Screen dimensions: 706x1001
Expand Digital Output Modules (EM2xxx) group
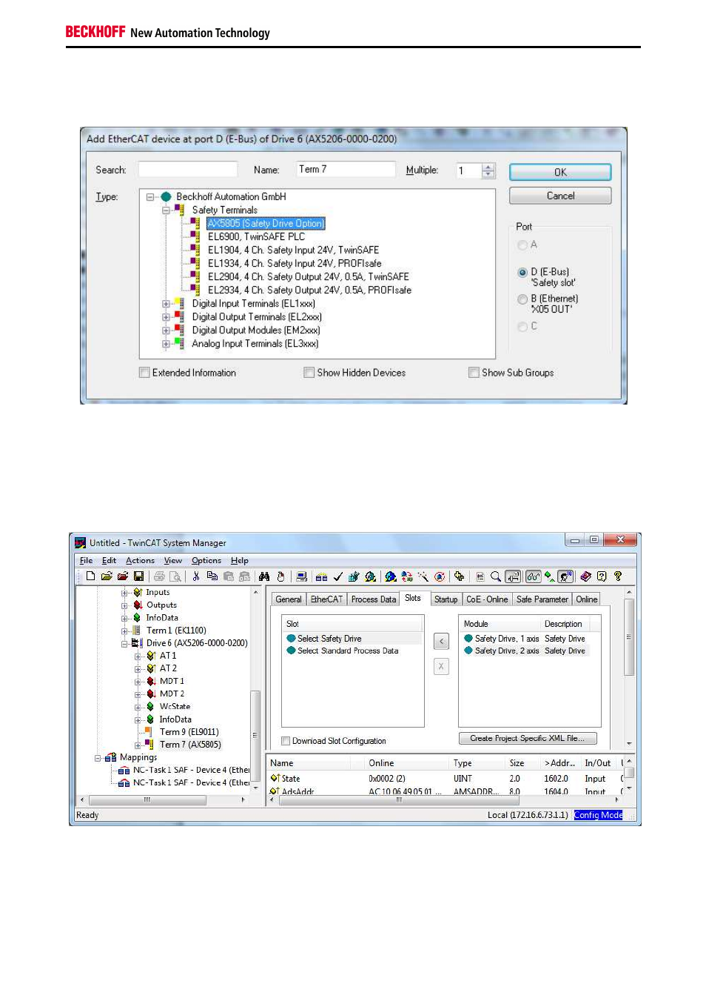click(167, 330)
